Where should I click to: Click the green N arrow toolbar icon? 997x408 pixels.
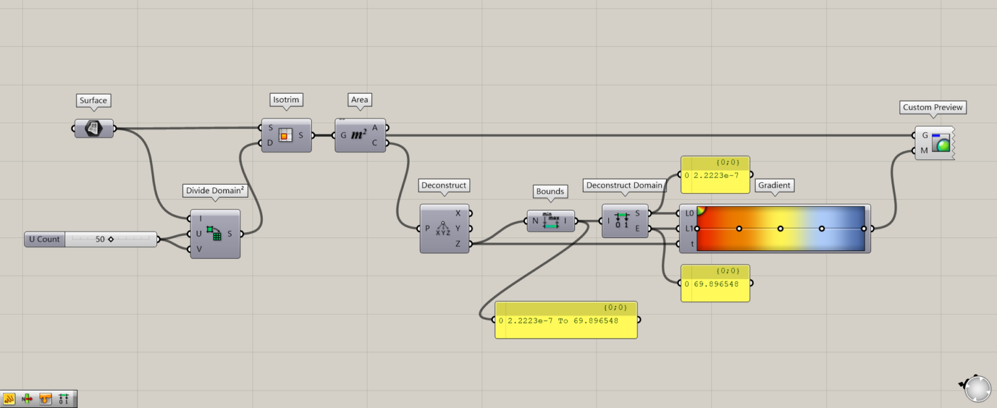pyautogui.click(x=27, y=399)
